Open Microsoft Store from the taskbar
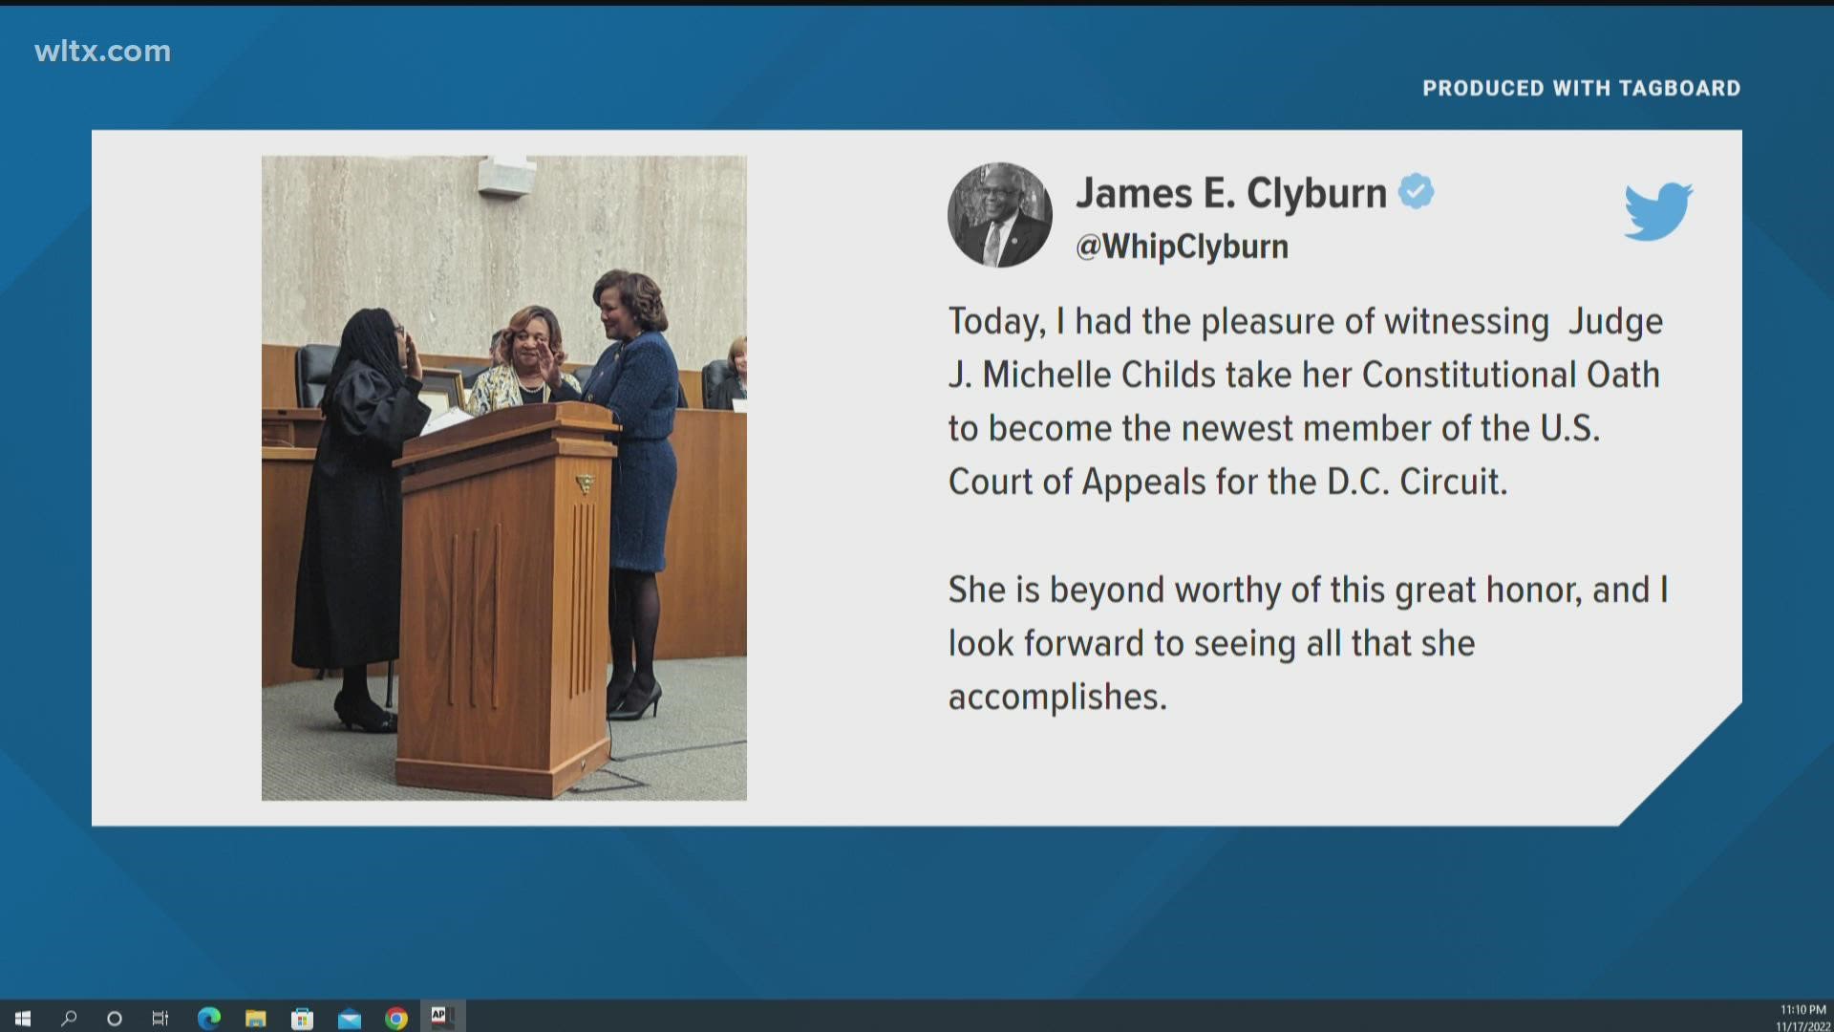Viewport: 1834px width, 1032px height. pos(302,1019)
